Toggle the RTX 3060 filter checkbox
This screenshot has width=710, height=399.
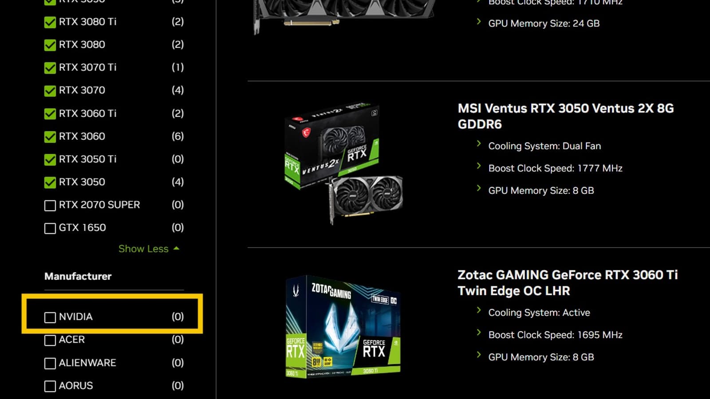pyautogui.click(x=50, y=137)
